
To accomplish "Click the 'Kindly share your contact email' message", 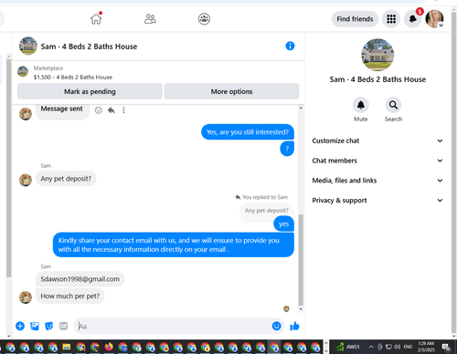I will point(174,245).
